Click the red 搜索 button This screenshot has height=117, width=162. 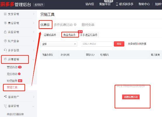pos(119,44)
